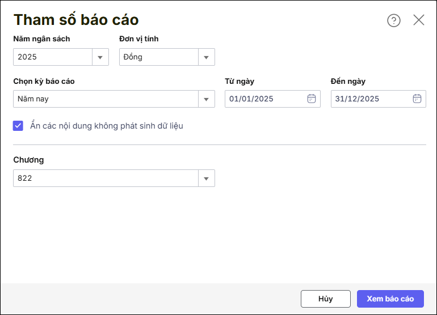Click the Chương field showing 822
437x315 pixels.
pyautogui.click(x=106, y=178)
